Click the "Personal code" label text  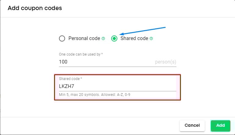point(84,38)
